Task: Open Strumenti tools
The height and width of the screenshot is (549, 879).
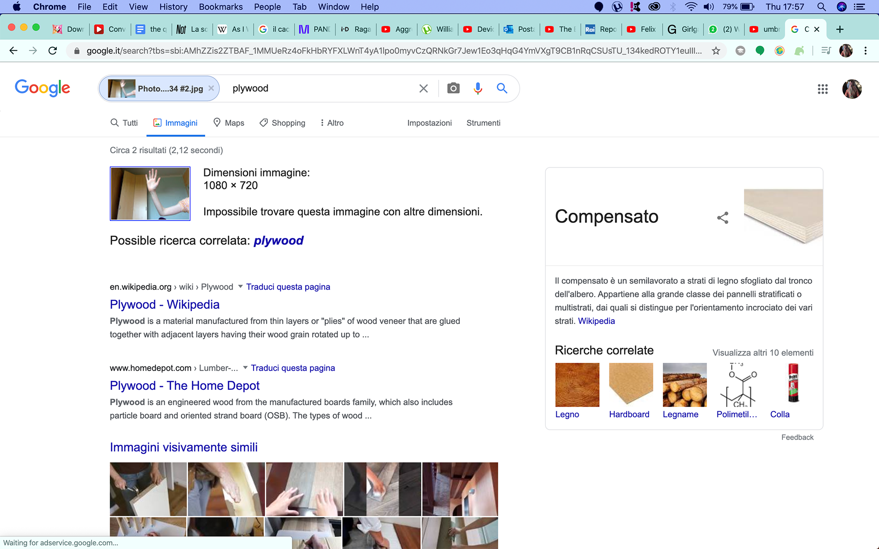Action: coord(483,123)
